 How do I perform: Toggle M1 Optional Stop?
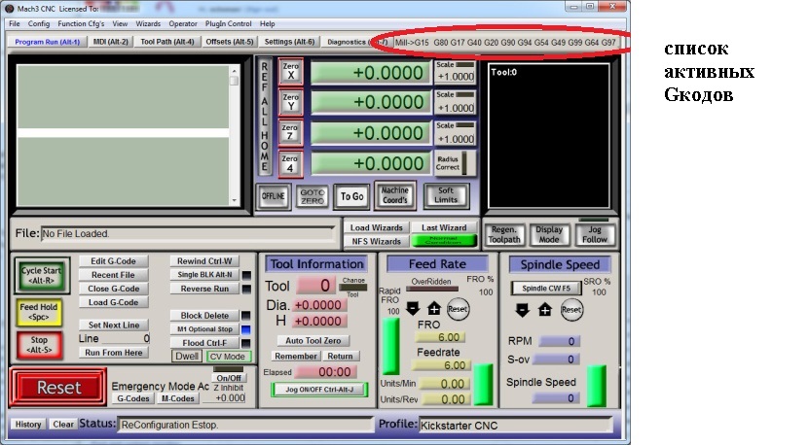click(x=204, y=329)
